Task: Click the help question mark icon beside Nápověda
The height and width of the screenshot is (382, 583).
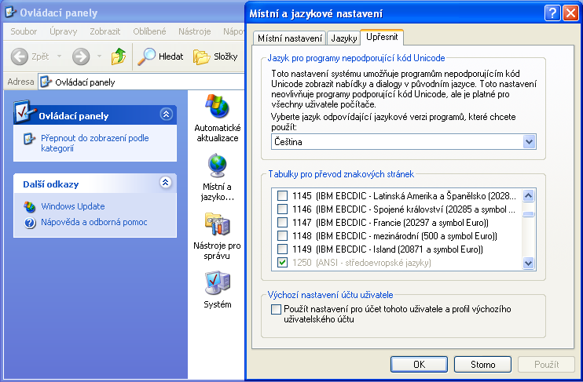Action: click(x=30, y=223)
